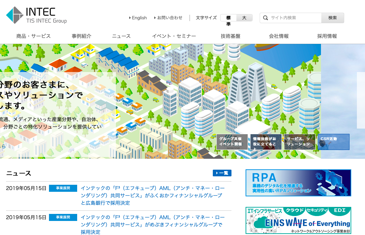
Task: Select the グループ共催イベント開催 slide thumbnail
Action: (x=232, y=142)
